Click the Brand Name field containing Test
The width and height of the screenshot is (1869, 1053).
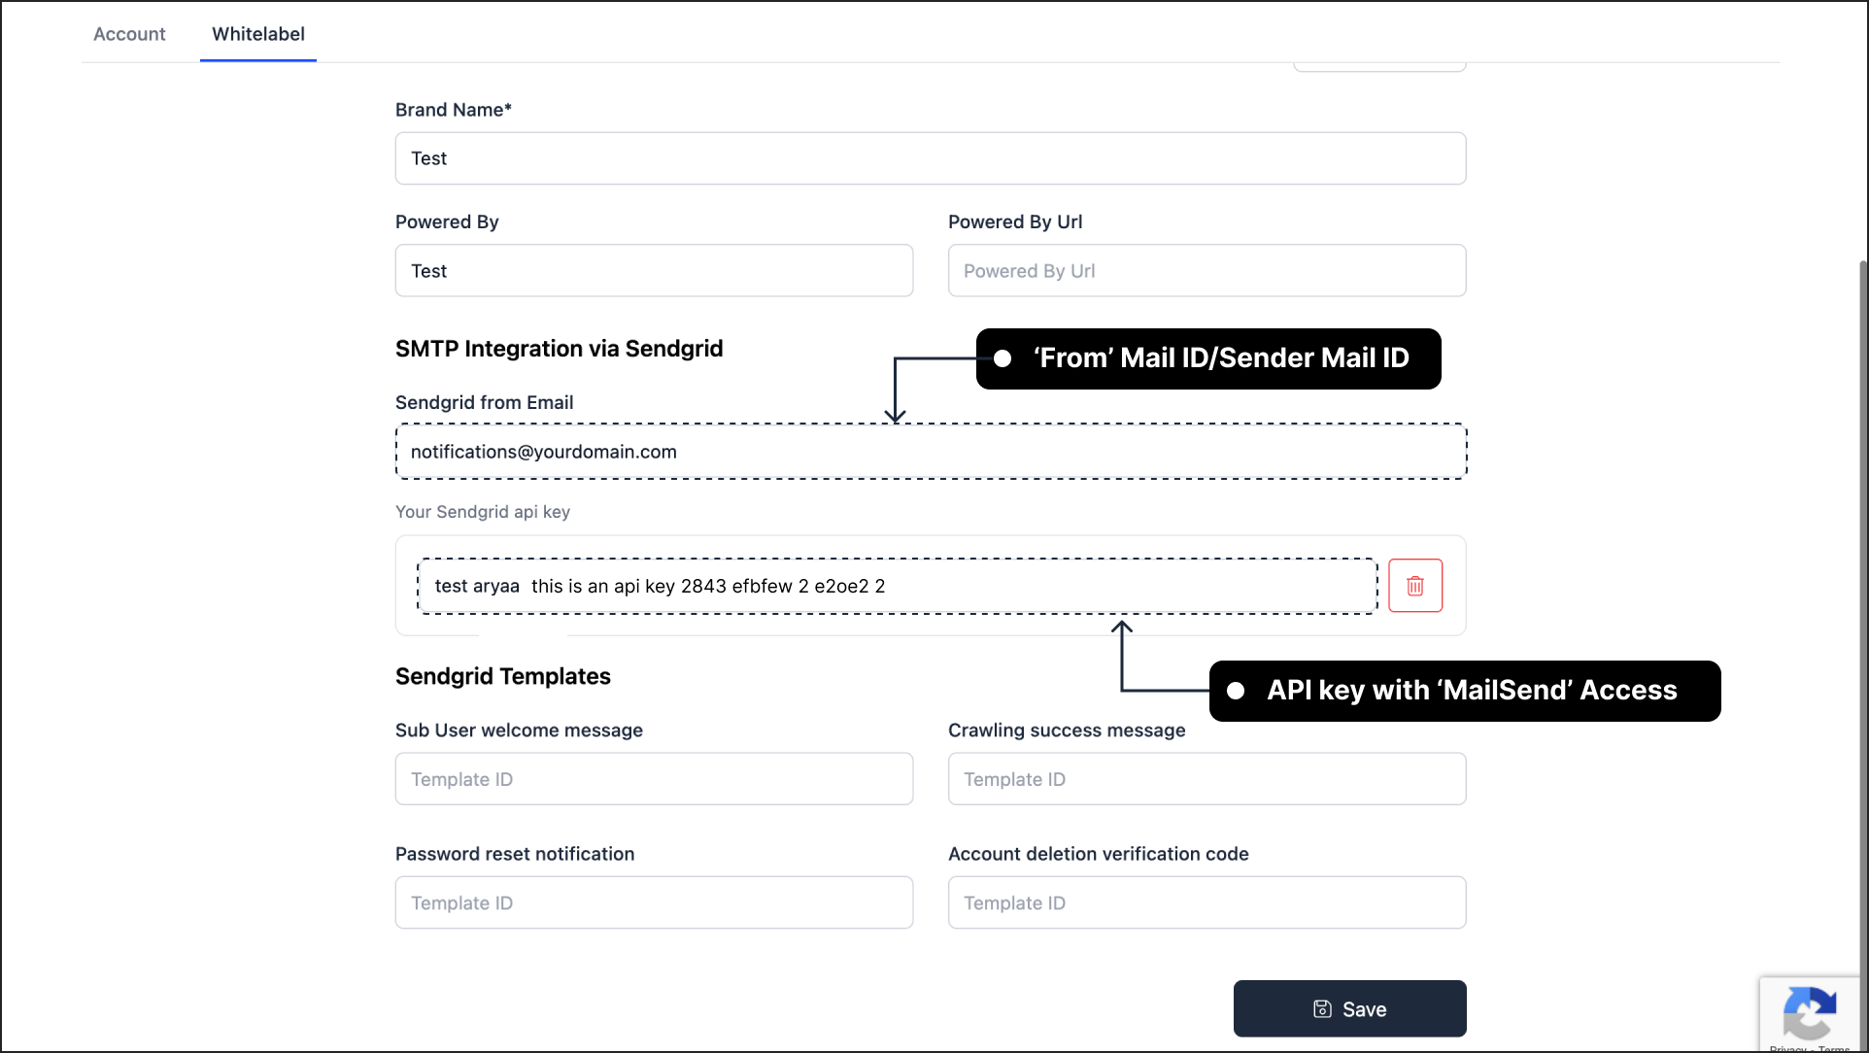click(x=930, y=157)
